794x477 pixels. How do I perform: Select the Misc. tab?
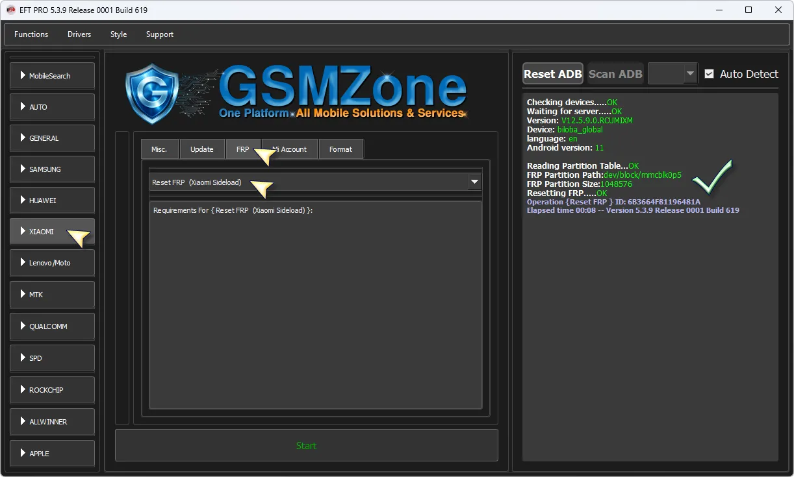coord(159,149)
